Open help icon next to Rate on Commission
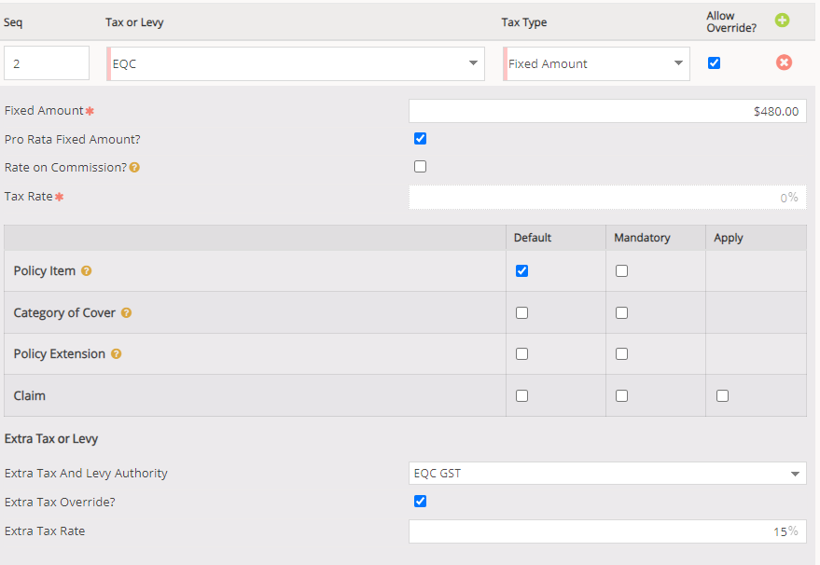This screenshot has width=820, height=565. [134, 167]
